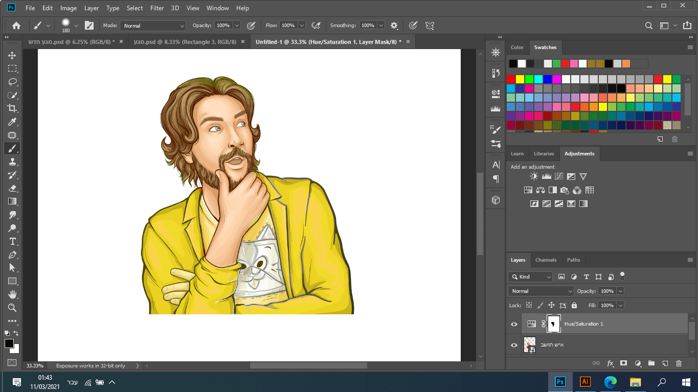Pick the Eyedropper tool
Image resolution: width=698 pixels, height=392 pixels.
pyautogui.click(x=12, y=122)
